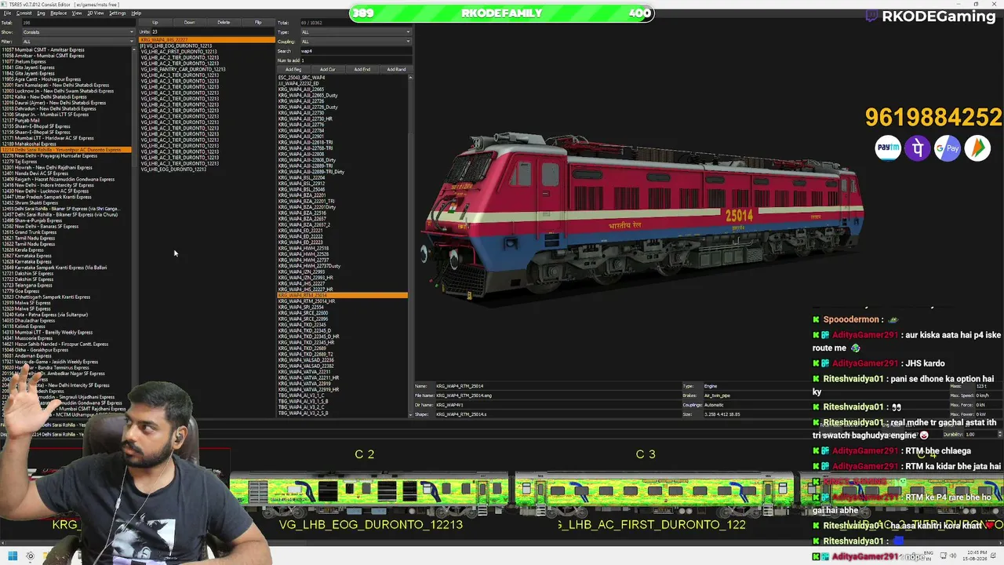Click the Num to add field
This screenshot has width=1004, height=565.
point(356,60)
